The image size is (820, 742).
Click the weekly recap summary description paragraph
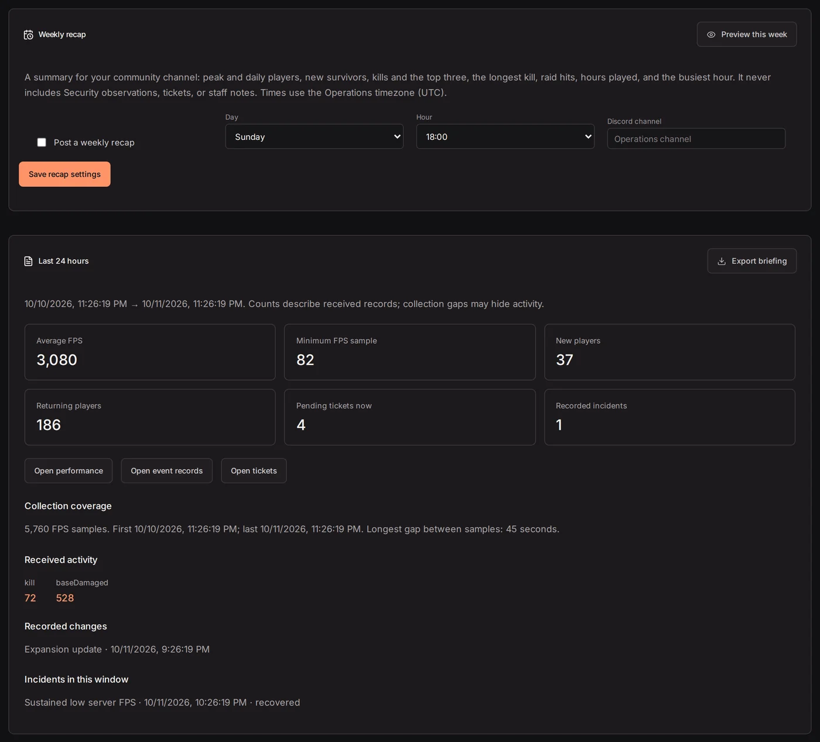tap(398, 85)
